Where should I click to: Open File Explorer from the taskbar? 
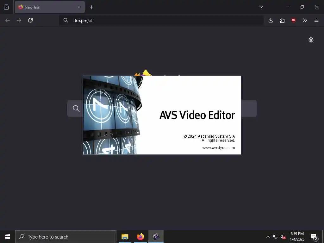[125, 237]
